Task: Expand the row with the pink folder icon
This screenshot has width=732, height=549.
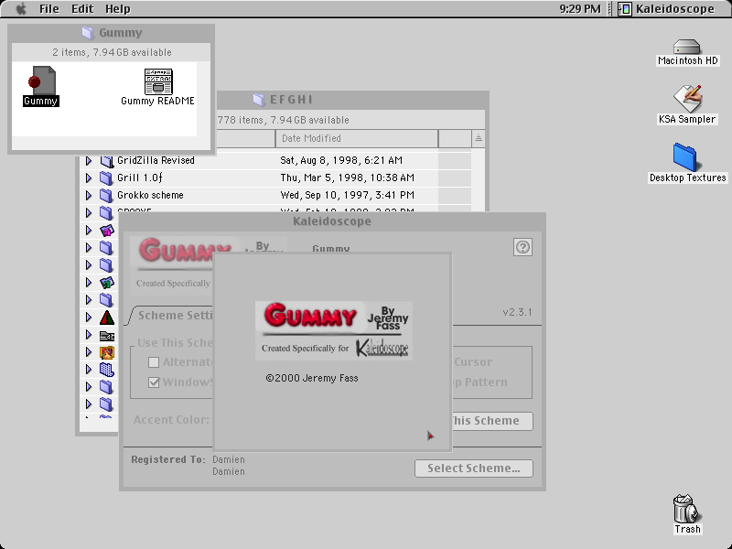Action: [x=89, y=231]
